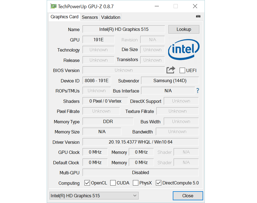Image resolution: width=257 pixels, height=203 pixels.
Task: Toggle the DirectCompute 5.0 checkbox
Action: (158, 183)
